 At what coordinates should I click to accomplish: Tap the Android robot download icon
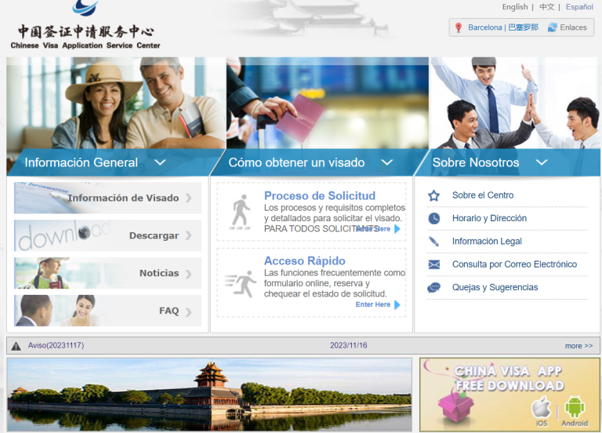click(x=575, y=409)
